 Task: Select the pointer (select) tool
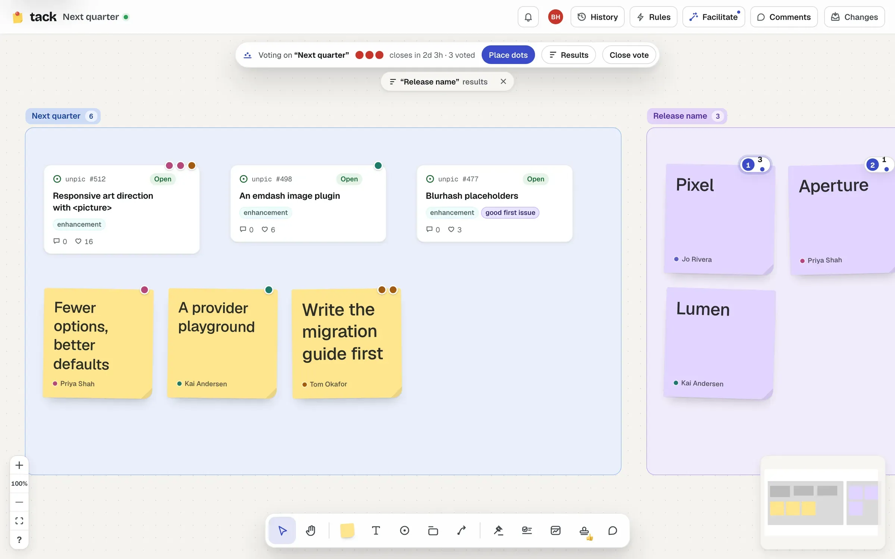(x=282, y=530)
